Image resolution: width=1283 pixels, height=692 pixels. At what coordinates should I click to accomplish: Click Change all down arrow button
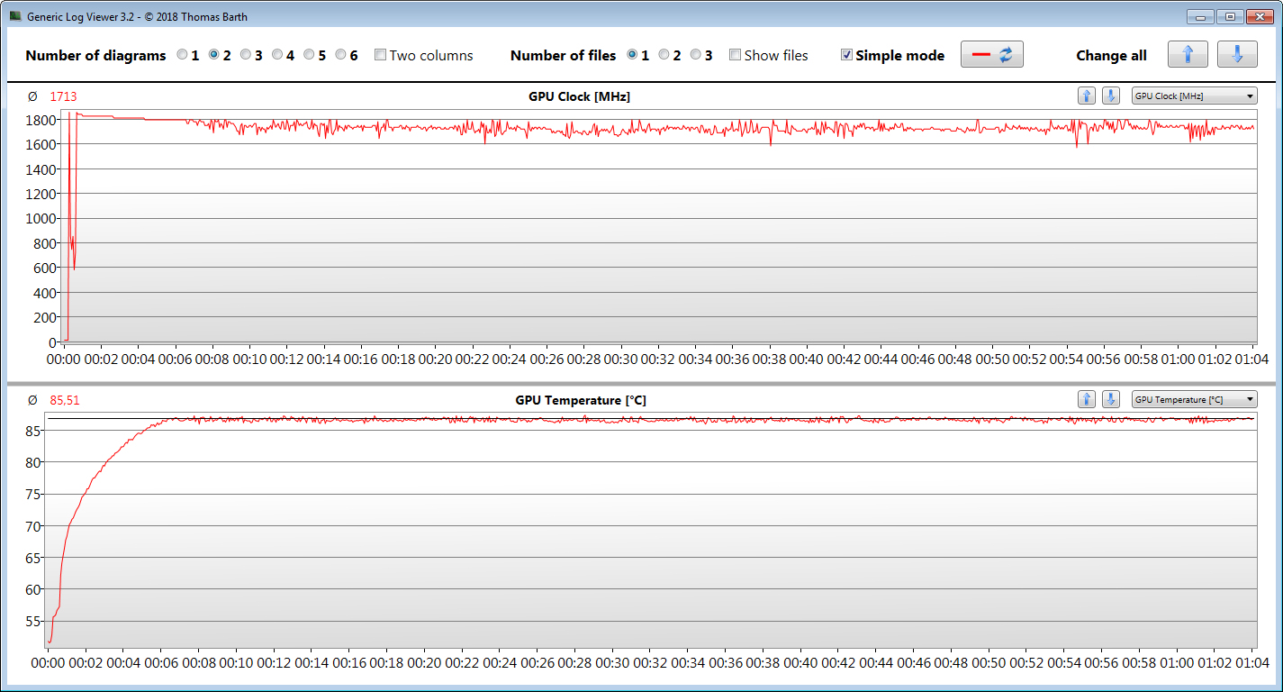coord(1237,55)
